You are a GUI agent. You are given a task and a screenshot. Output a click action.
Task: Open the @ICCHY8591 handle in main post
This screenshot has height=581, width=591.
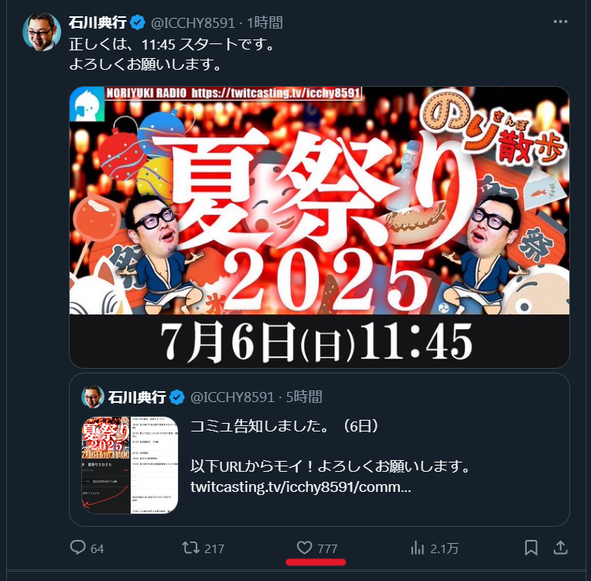(x=193, y=23)
